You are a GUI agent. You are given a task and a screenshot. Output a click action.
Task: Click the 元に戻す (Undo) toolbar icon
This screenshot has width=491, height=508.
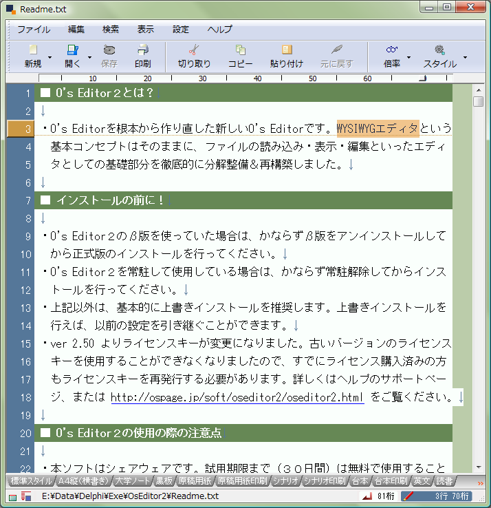[x=336, y=50]
